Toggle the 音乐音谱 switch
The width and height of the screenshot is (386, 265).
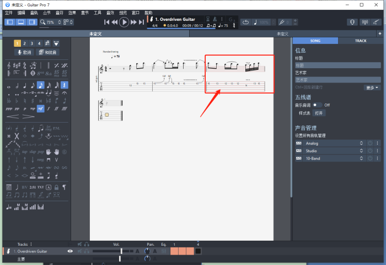[317, 104]
